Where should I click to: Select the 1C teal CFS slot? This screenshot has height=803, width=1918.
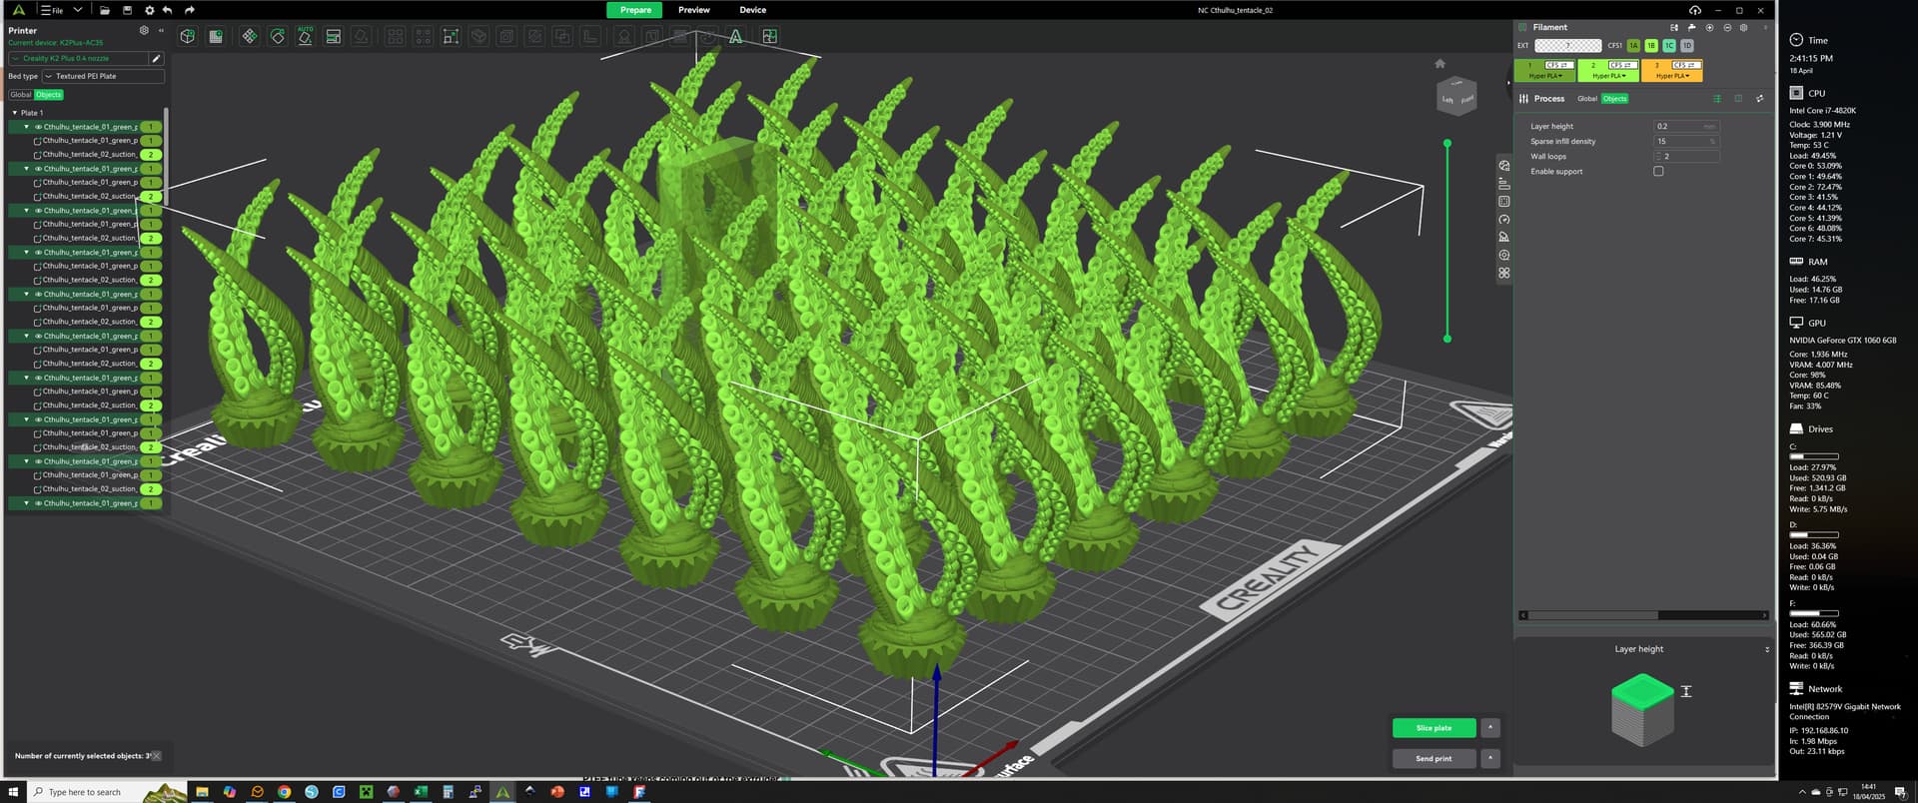click(1669, 45)
